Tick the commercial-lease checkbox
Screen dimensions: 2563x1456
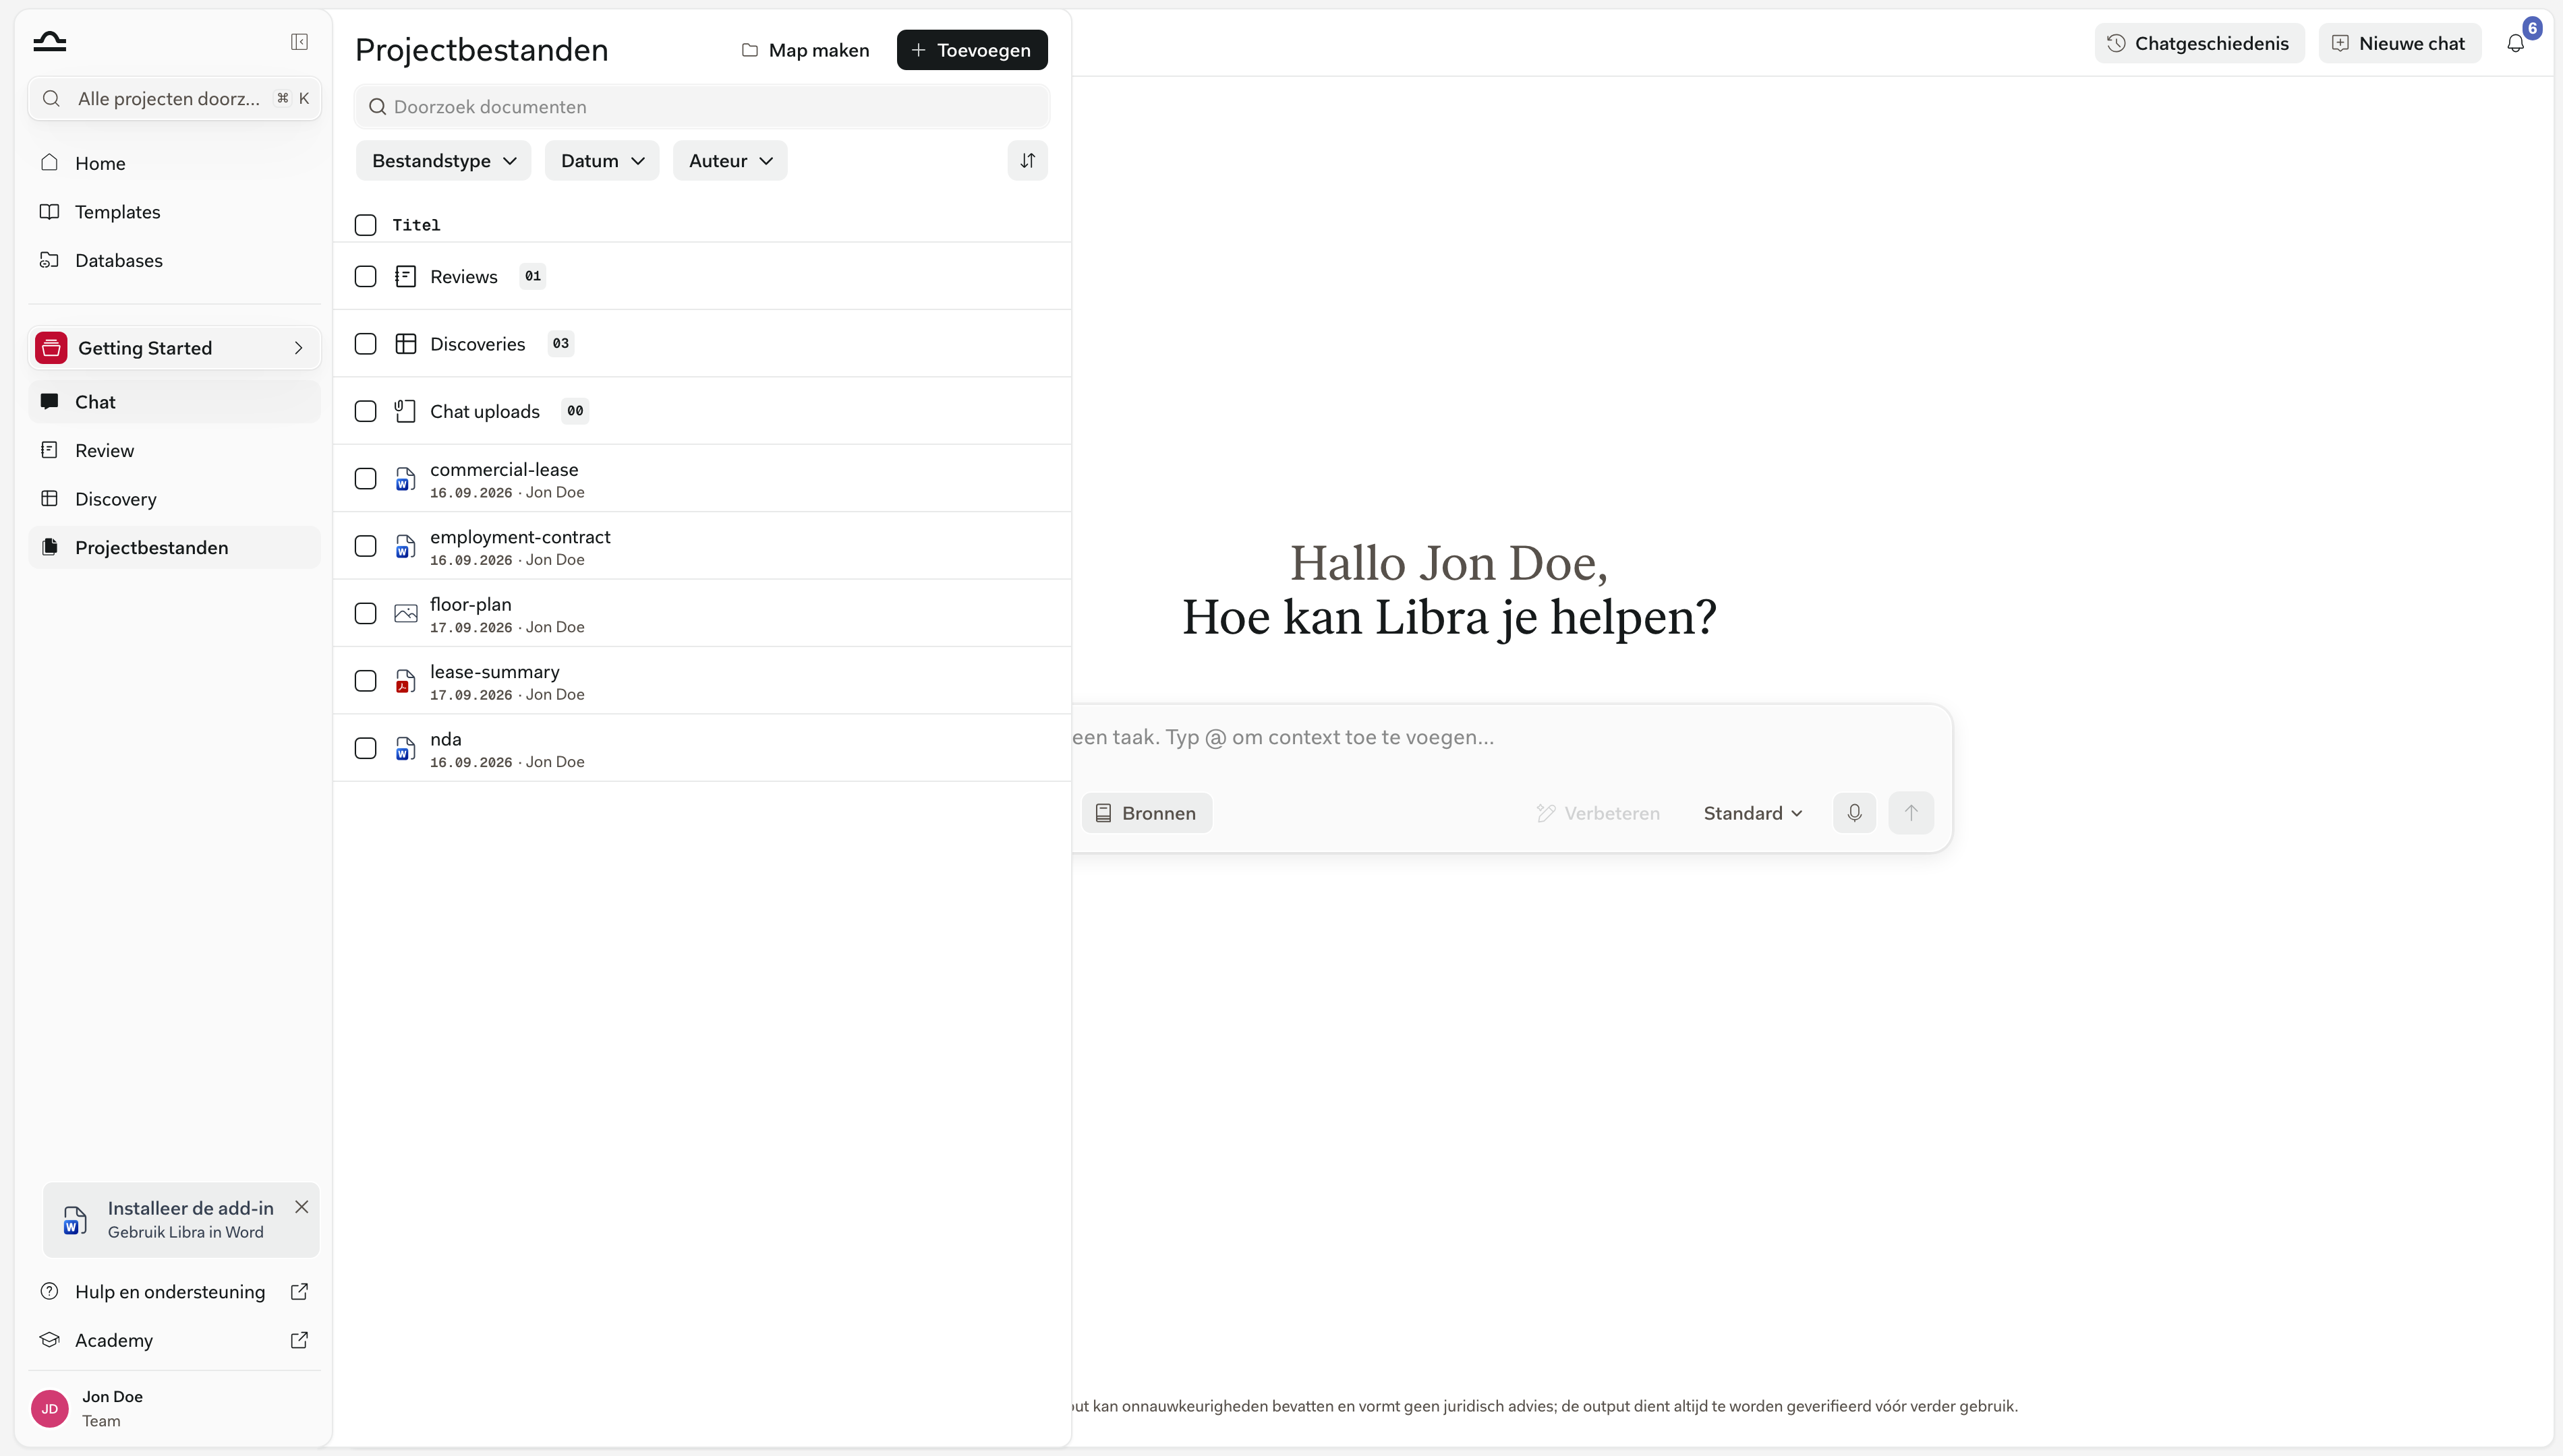coord(365,479)
